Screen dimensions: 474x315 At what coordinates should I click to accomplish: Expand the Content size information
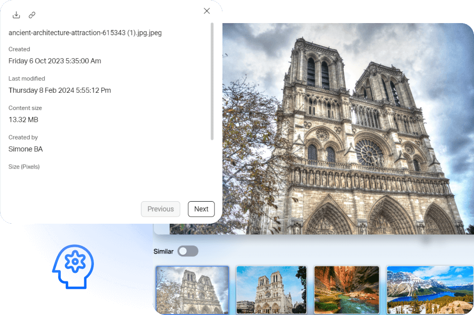click(25, 108)
